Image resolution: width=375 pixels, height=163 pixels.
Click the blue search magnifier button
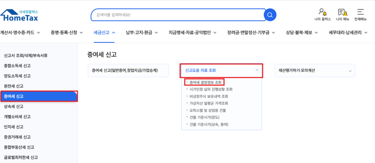point(270,15)
